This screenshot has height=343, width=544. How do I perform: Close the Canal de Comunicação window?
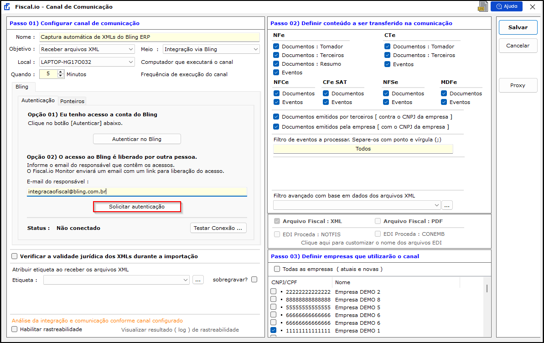tap(533, 7)
